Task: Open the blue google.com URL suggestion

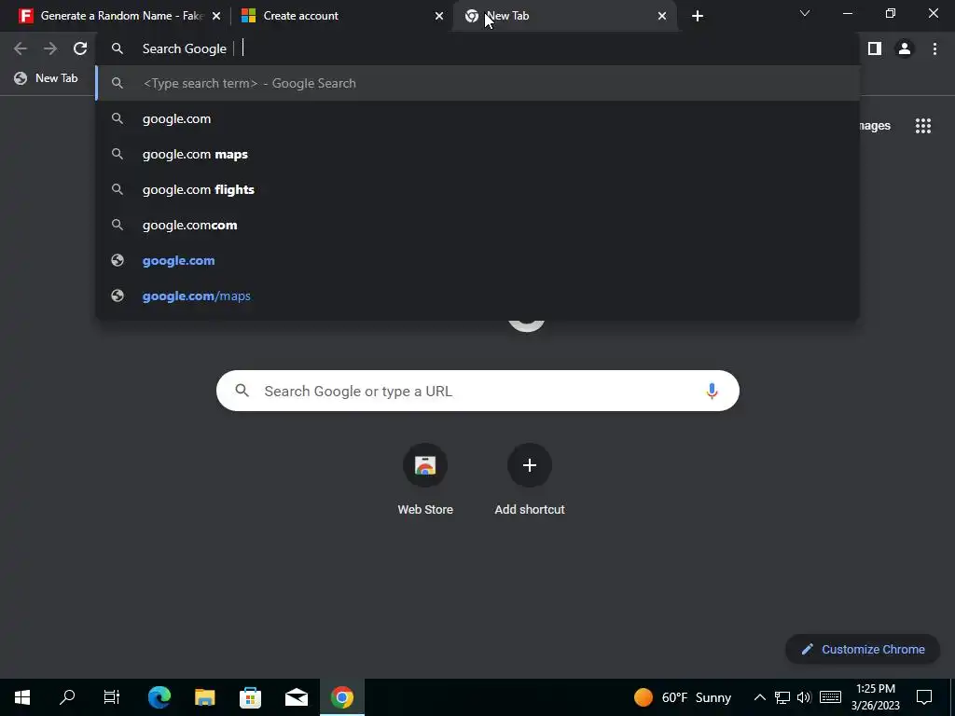Action: [477, 260]
